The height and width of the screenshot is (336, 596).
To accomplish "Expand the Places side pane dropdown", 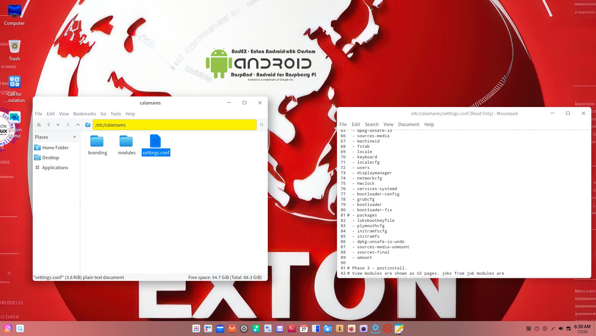I will click(x=74, y=137).
